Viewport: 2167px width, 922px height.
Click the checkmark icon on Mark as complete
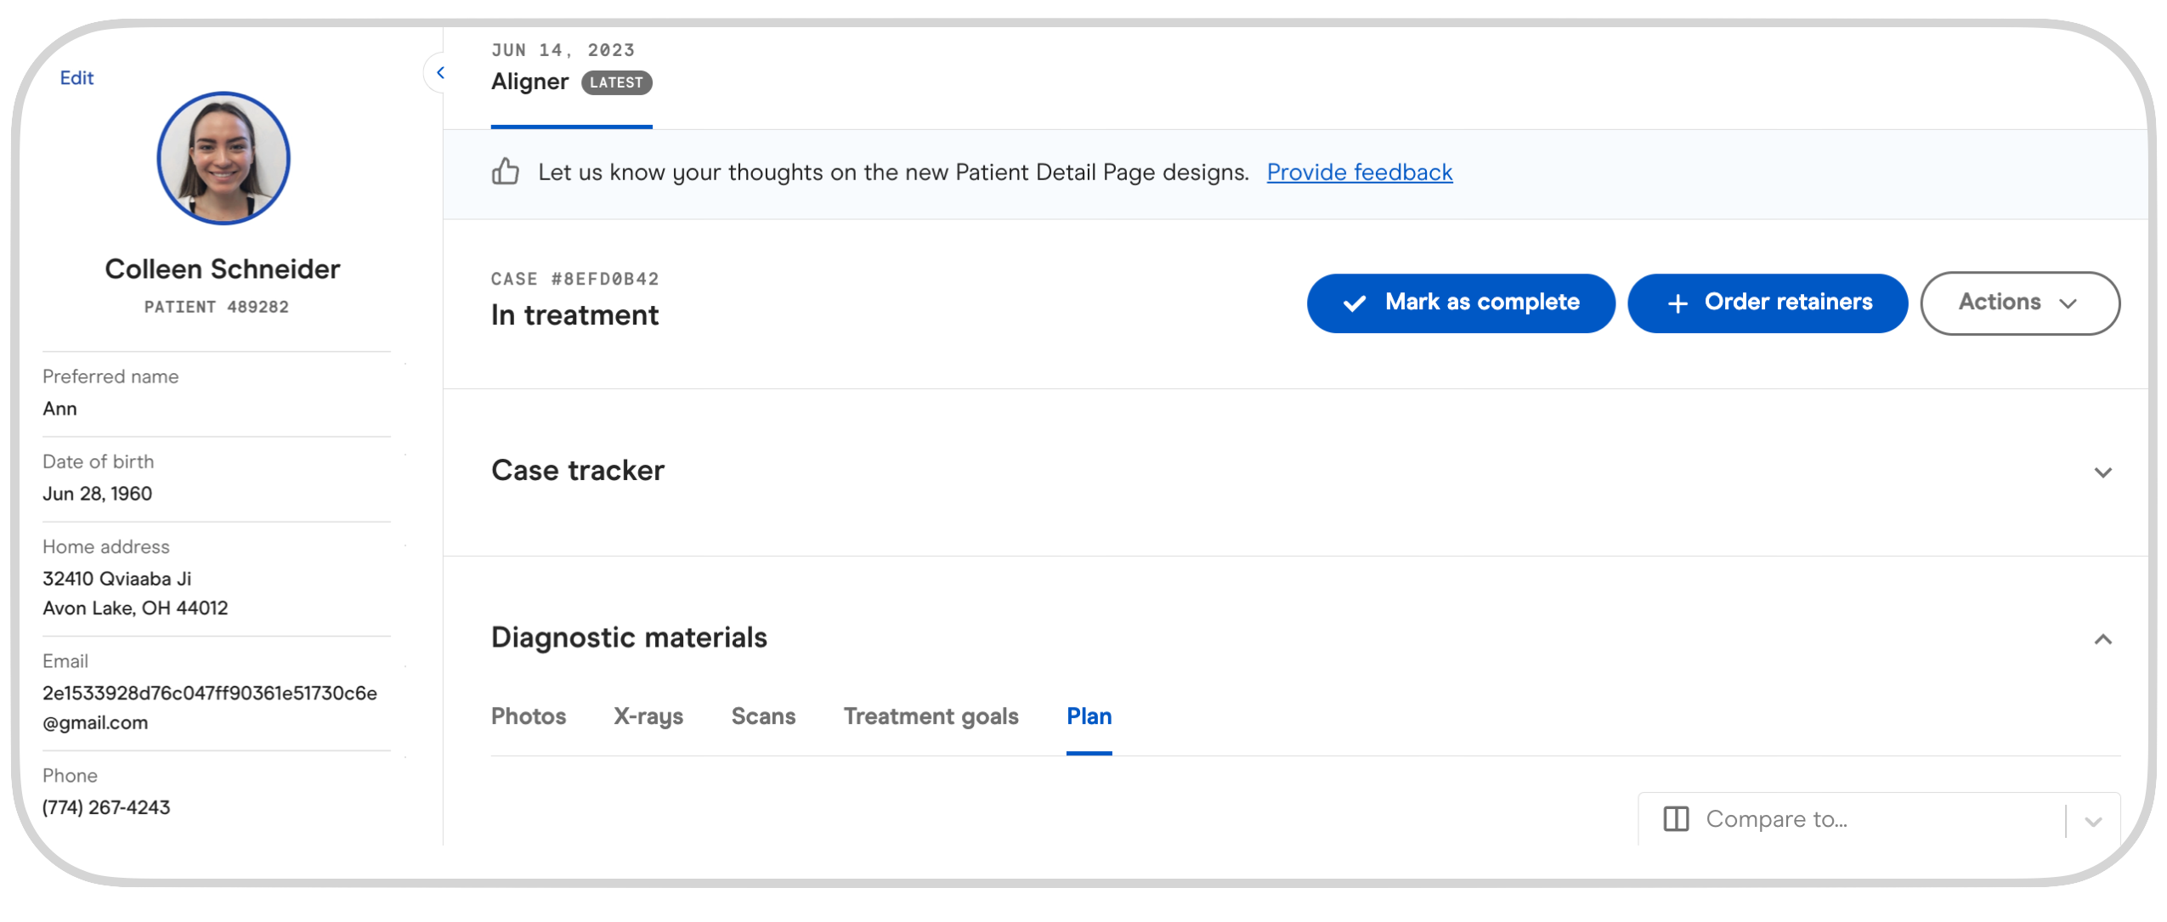[1355, 303]
